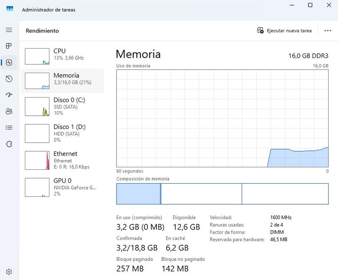Select the Memoria performance entry
This screenshot has width=338, height=280.
coord(63,81)
